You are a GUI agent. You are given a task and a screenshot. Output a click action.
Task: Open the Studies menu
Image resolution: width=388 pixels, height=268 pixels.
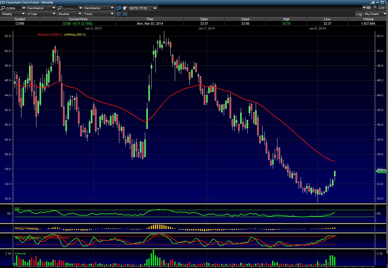point(70,14)
